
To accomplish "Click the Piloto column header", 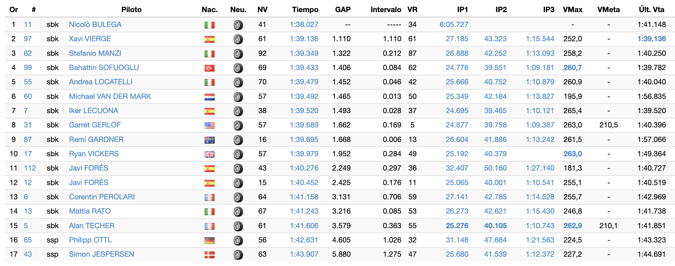I will coord(131,10).
